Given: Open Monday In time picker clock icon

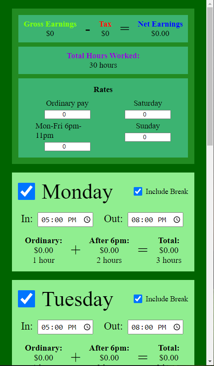Looking at the screenshot, I should (x=87, y=220).
